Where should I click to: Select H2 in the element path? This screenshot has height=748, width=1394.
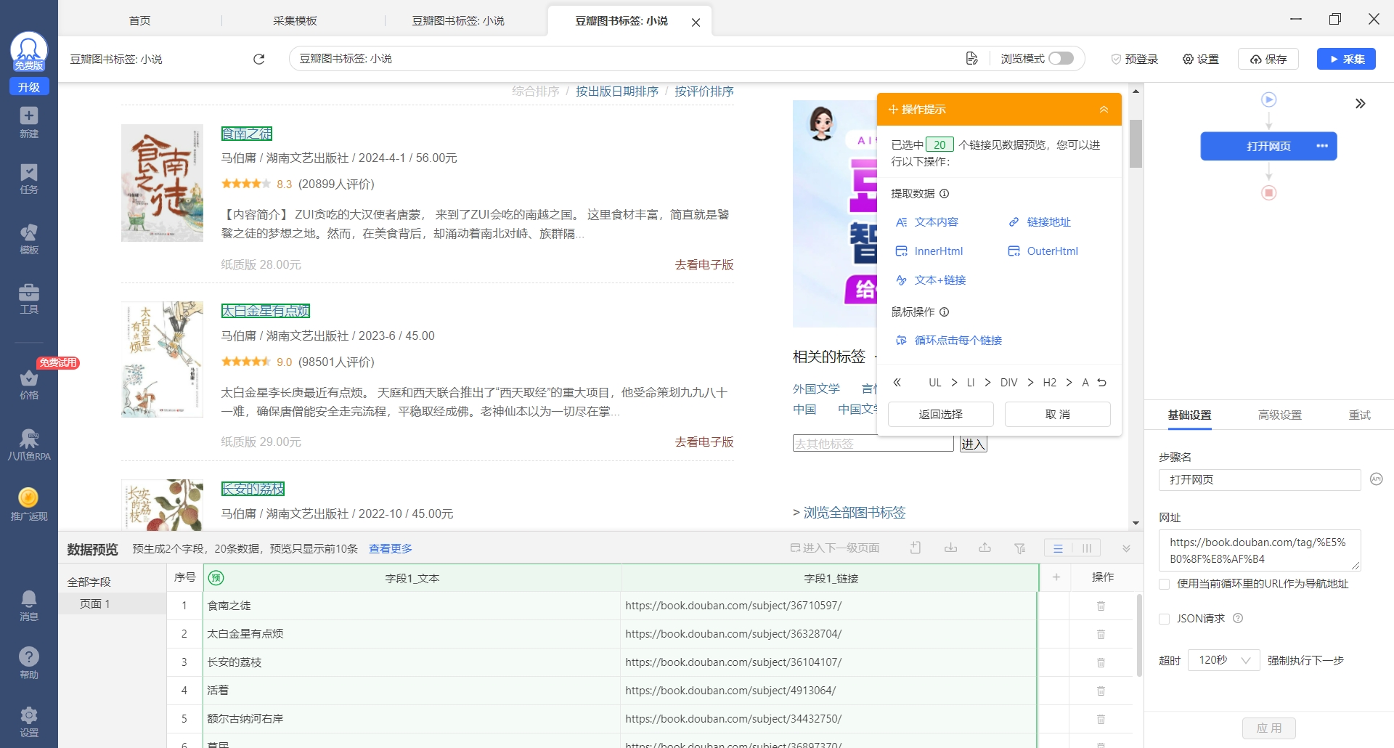click(x=1049, y=383)
